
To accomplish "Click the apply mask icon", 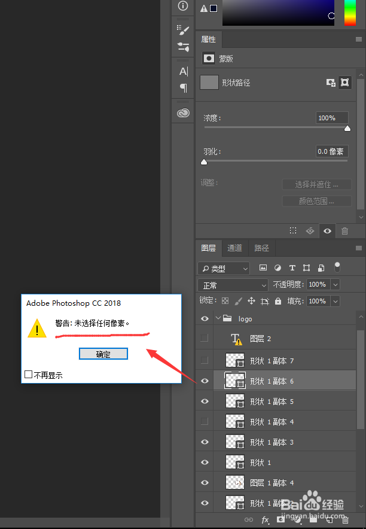I will [310, 231].
